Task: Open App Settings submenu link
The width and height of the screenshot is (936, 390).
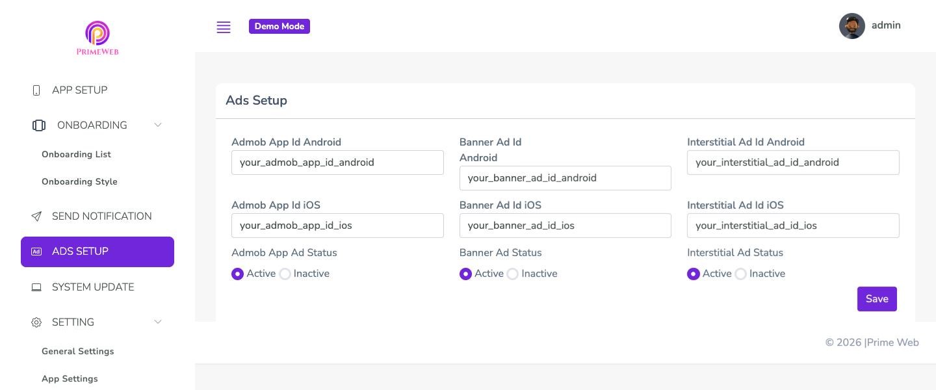Action: (x=70, y=379)
